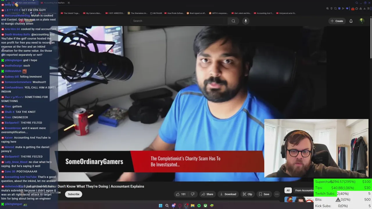The image size is (372, 209).
Task: Open bookmark 'Accounting And Y...'
Action: click(x=263, y=13)
